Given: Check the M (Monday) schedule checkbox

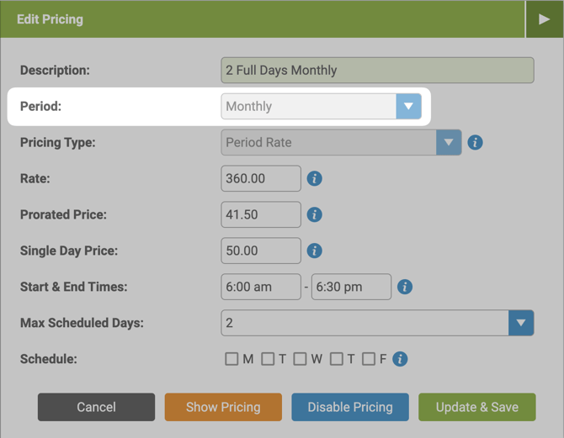Looking at the screenshot, I should [231, 359].
